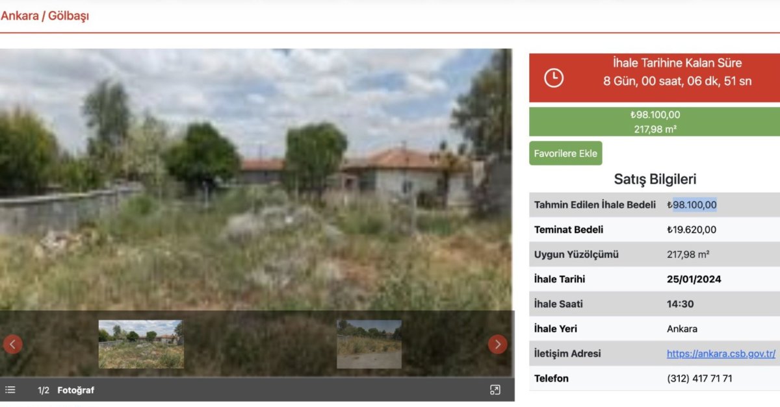This screenshot has width=780, height=407.
Task: Select the first photo thumbnail with house
Action: pos(141,344)
